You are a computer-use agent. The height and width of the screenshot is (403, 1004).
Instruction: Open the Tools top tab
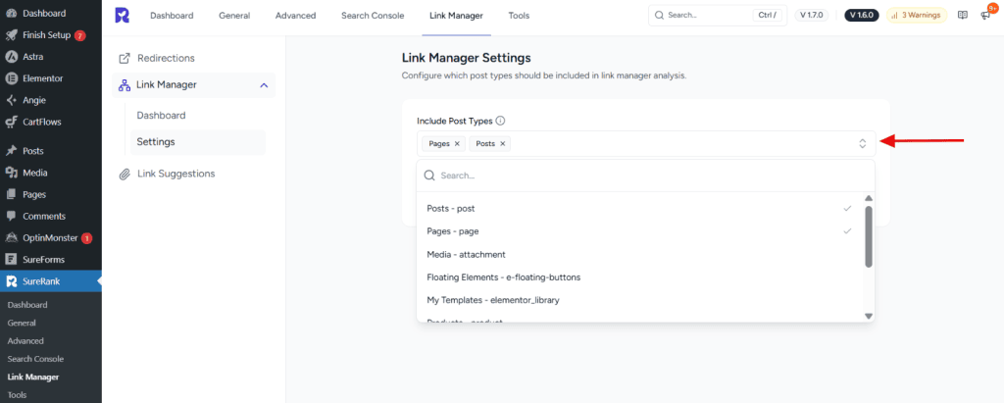(x=519, y=16)
